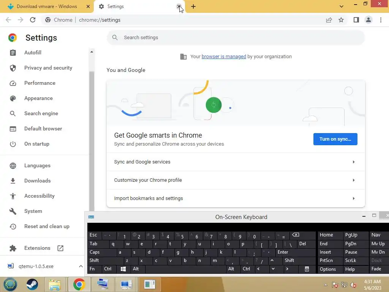This screenshot has width=389, height=292.
Task: Open the tab search dropdown
Action: pos(342,6)
